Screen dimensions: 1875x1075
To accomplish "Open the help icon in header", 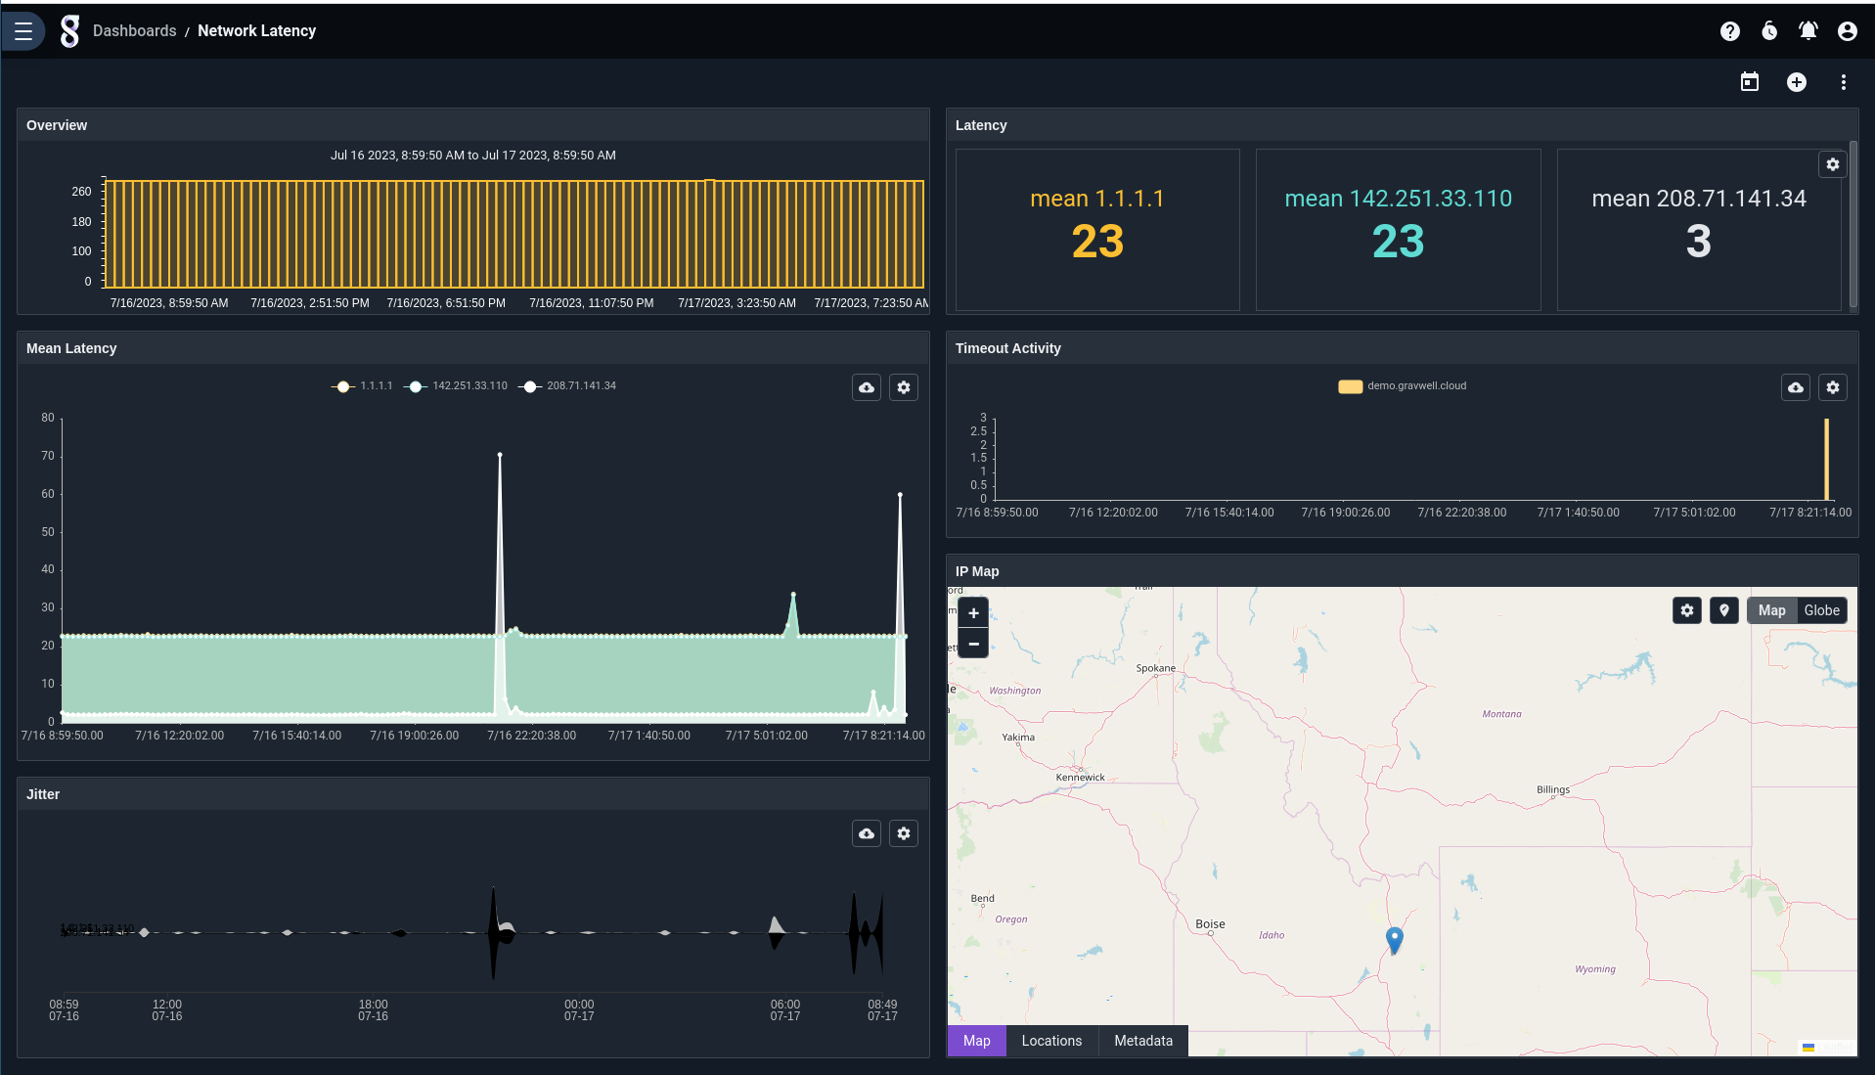I will coord(1729,31).
